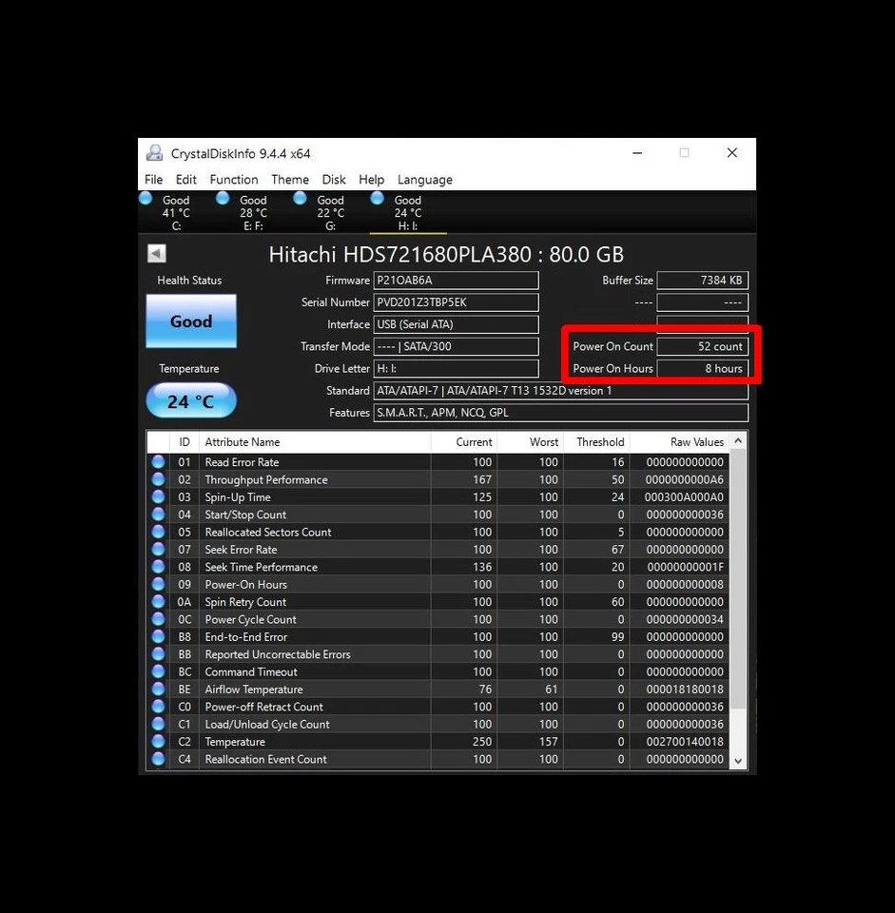895x913 pixels.
Task: Open the File menu
Action: (x=153, y=180)
